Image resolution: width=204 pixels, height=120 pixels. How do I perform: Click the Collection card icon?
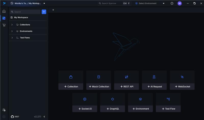tap(71, 77)
